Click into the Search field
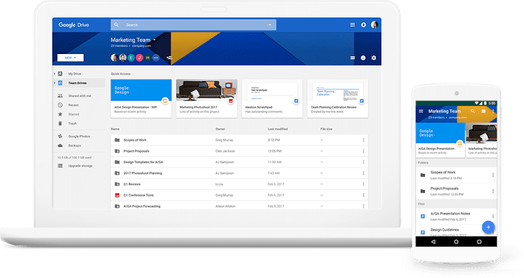Viewport: 524px width, 278px height. click(x=193, y=25)
